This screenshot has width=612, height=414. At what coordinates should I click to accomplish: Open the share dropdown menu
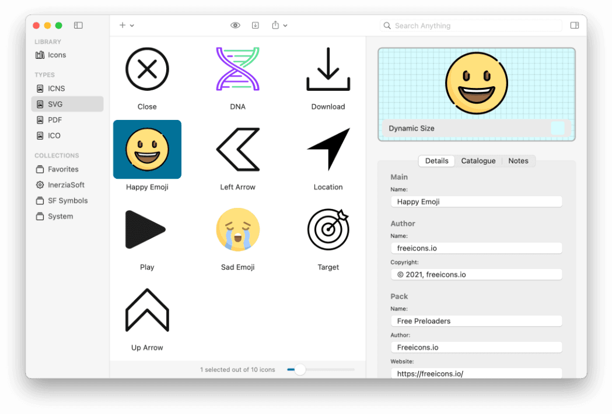(279, 26)
